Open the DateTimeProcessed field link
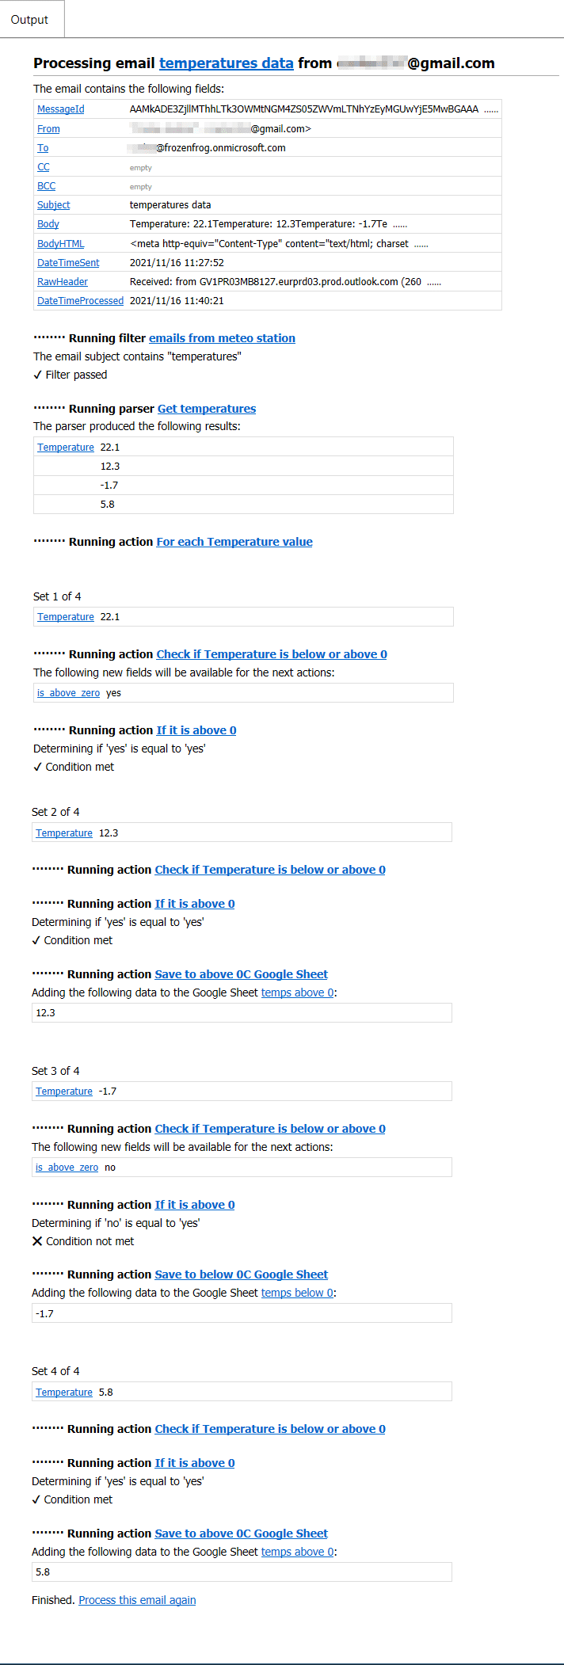The image size is (564, 1665). (80, 300)
